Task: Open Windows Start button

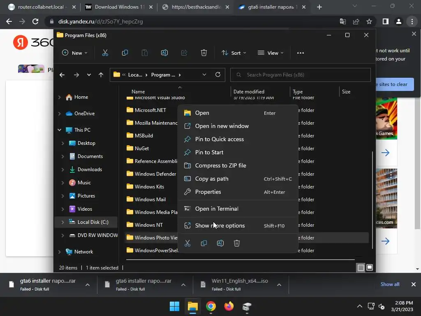Action: [174, 306]
